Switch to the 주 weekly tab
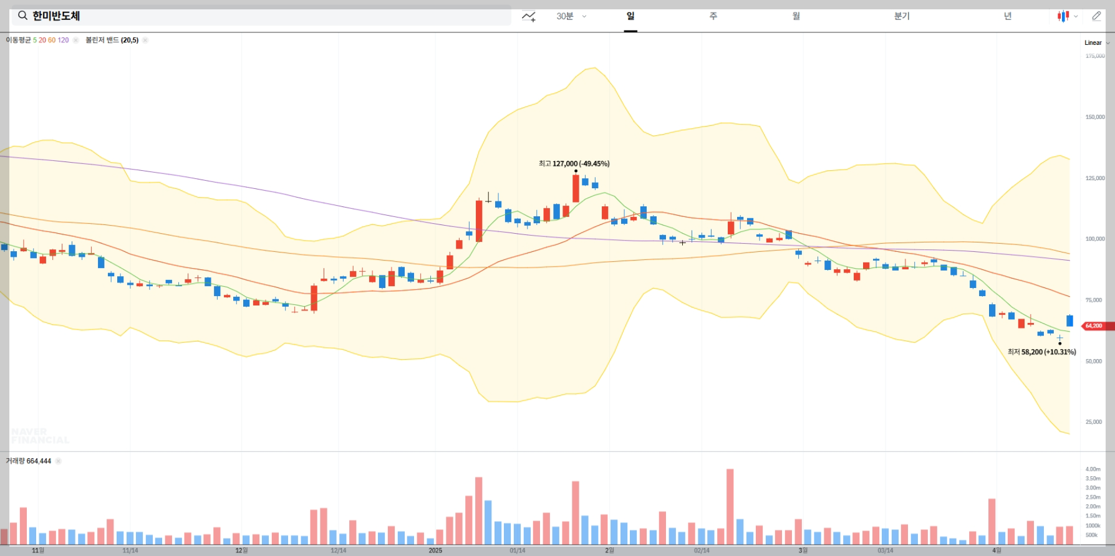 pyautogui.click(x=713, y=16)
